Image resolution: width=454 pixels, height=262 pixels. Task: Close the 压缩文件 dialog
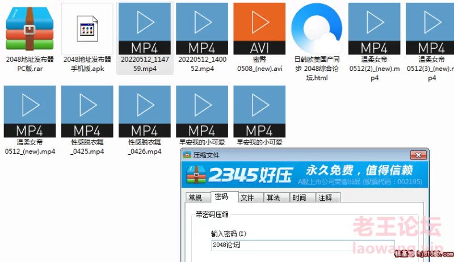click(418, 155)
